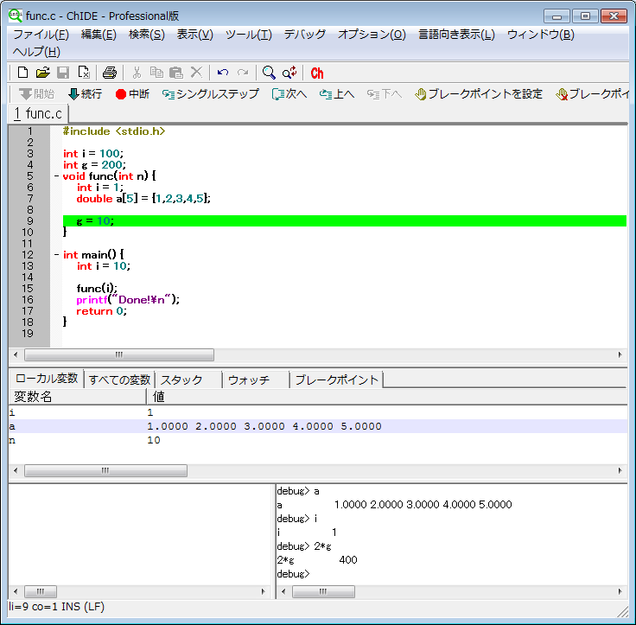Print the document with the printer icon
Viewport: 636px width, 625px height.
pyautogui.click(x=110, y=73)
